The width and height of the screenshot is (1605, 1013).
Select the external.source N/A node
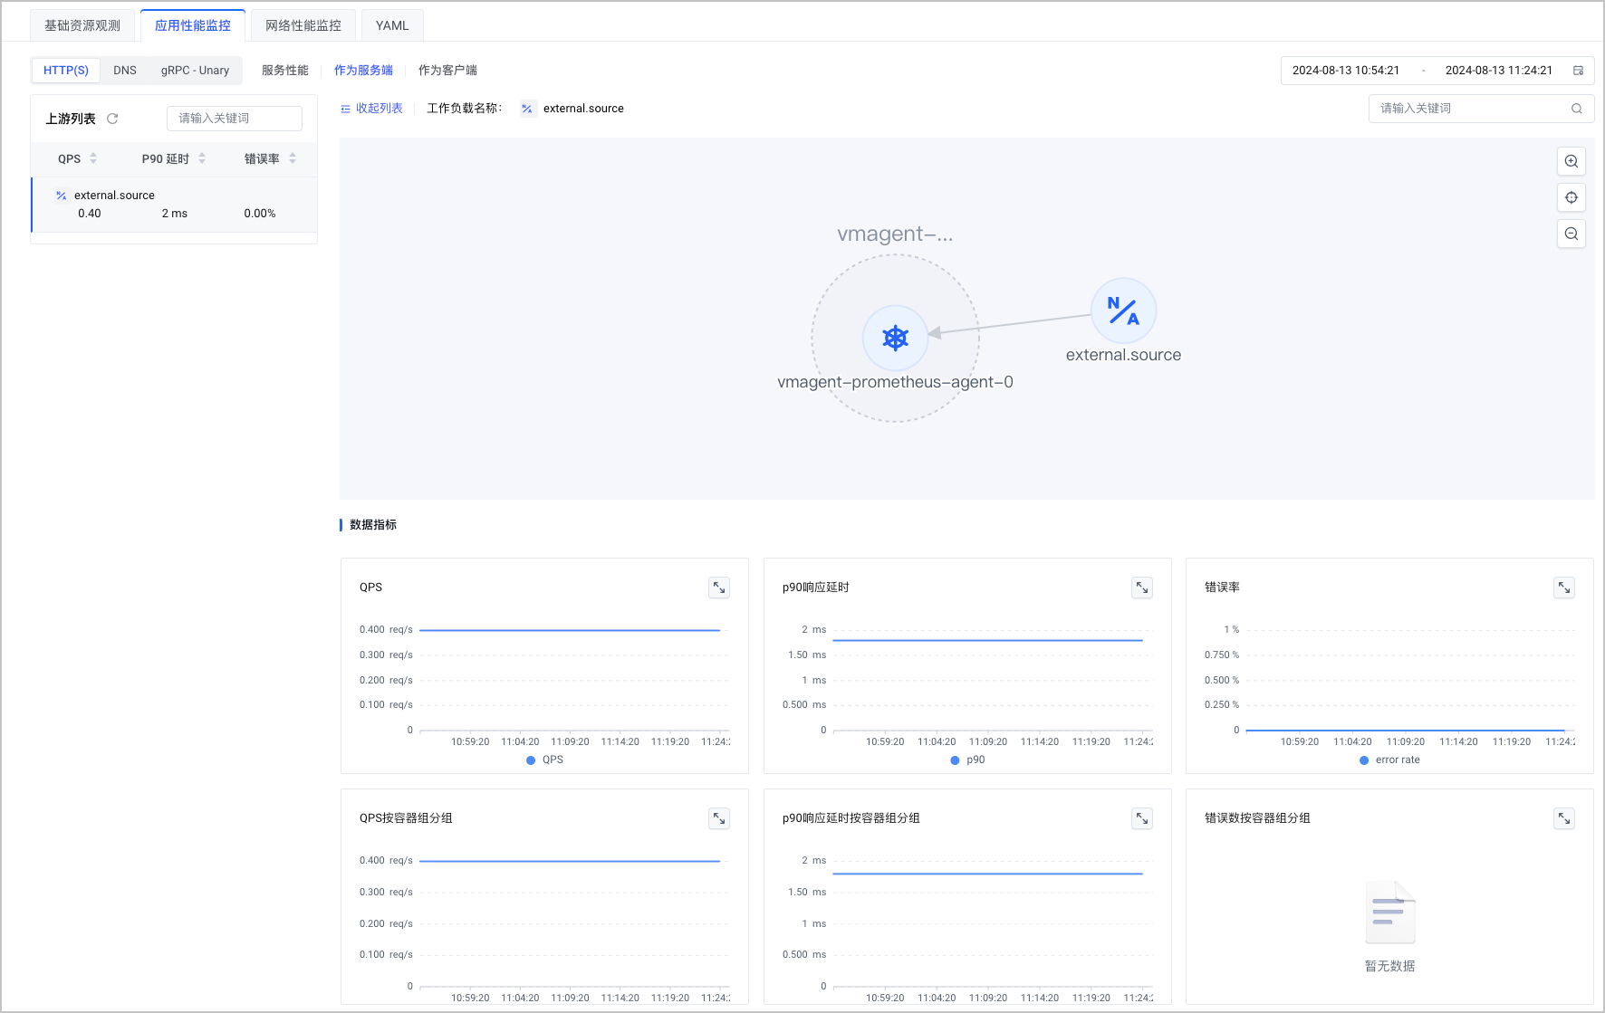(x=1123, y=311)
